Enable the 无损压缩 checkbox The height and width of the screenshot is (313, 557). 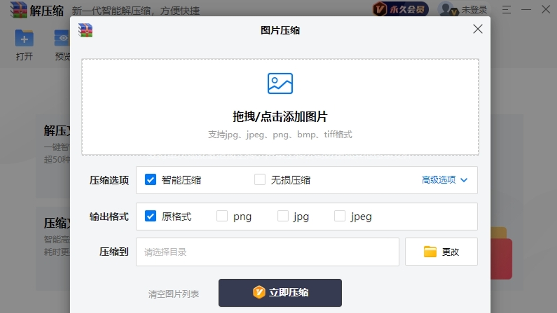tap(260, 180)
